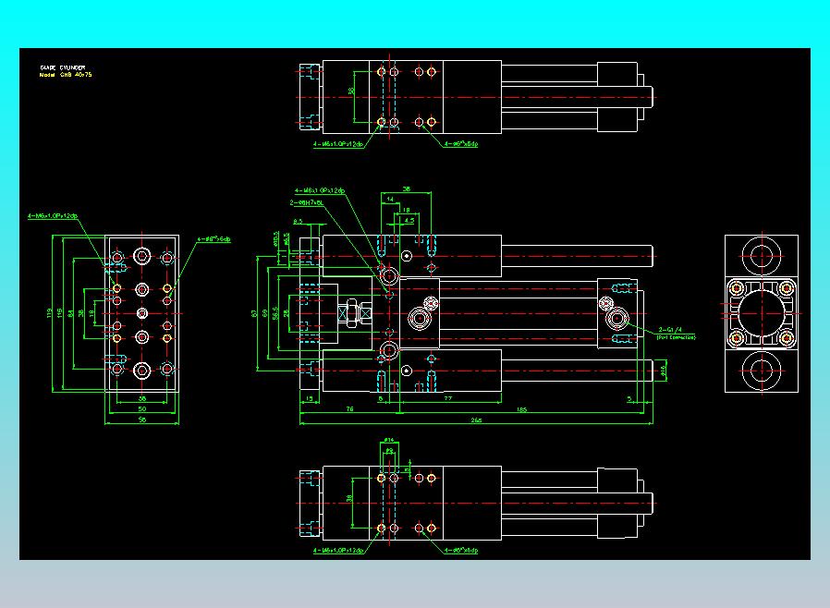Click the 50 width dimension
This screenshot has width=830, height=608.
[141, 409]
